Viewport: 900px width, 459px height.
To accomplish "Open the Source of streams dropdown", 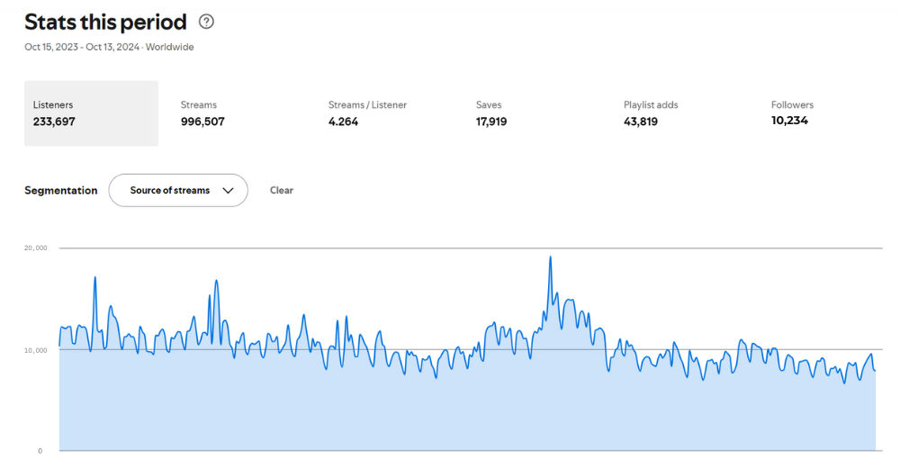I will point(178,191).
